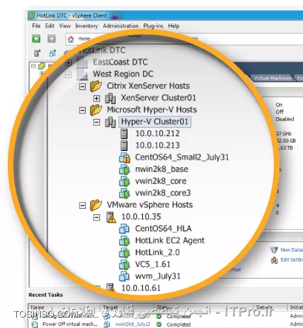Select the nwin2k8_base virtual machine
Image resolution: width=303 pixels, height=328 pixels.
(x=162, y=169)
